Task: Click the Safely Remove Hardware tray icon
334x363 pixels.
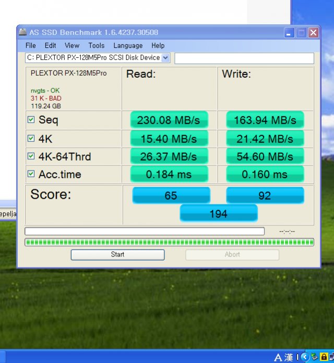Action: coord(314,357)
